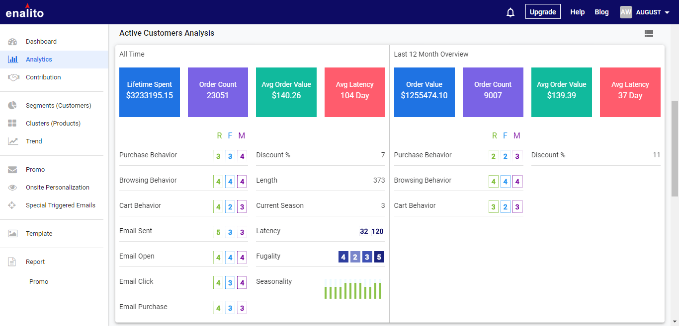
Task: Click the Dashboard gauge icon in sidebar
Action: tap(13, 42)
